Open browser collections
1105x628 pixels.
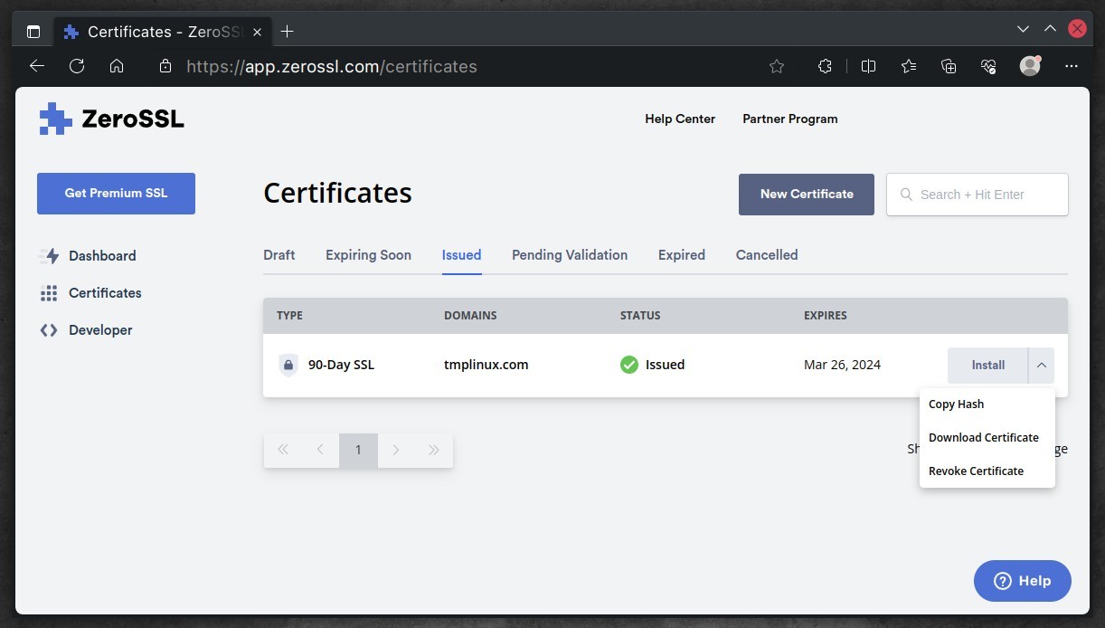(x=949, y=66)
